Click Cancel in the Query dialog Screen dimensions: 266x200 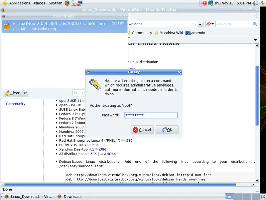pos(142,130)
